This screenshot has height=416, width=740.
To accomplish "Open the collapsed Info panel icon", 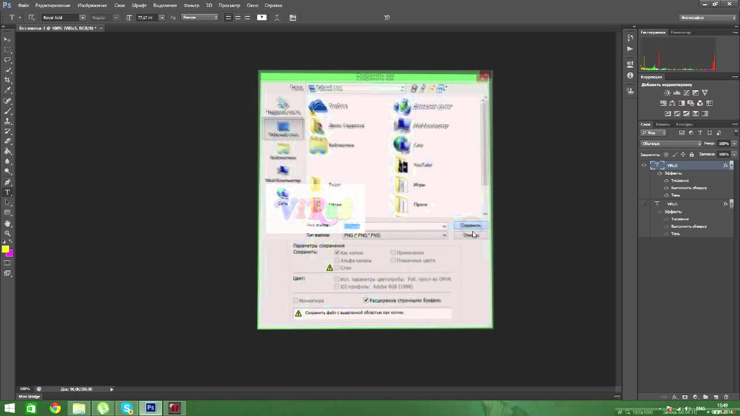I will [630, 75].
